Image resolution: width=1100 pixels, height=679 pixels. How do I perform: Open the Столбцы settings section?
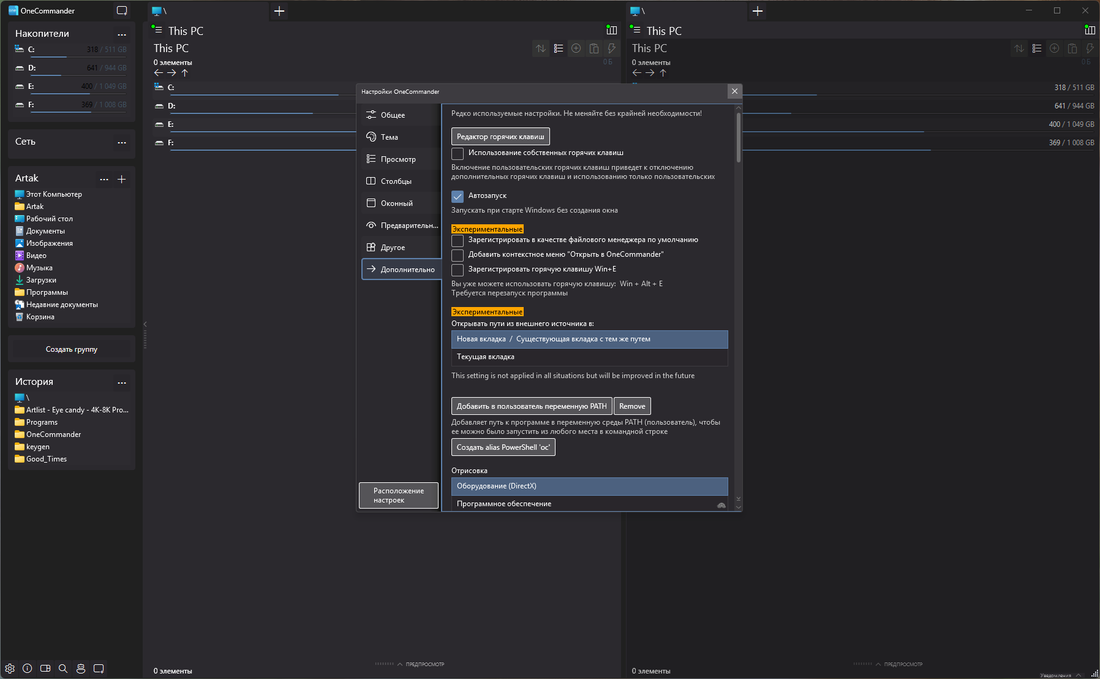pyautogui.click(x=396, y=181)
